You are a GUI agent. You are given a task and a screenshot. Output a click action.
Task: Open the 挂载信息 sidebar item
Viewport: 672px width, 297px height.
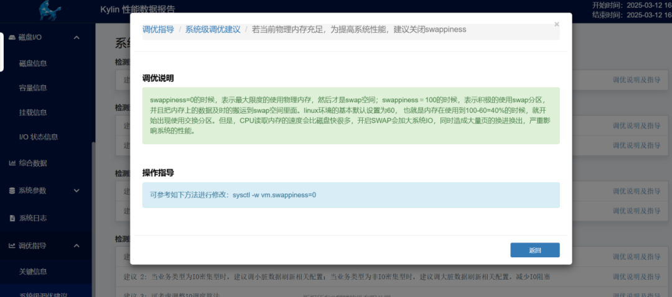click(33, 112)
